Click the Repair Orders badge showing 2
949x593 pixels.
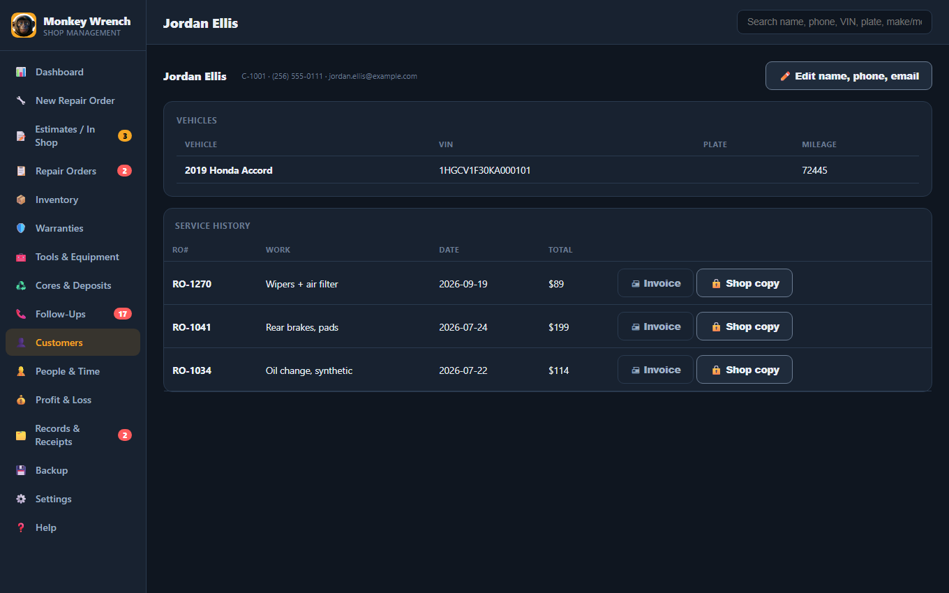[x=124, y=171]
